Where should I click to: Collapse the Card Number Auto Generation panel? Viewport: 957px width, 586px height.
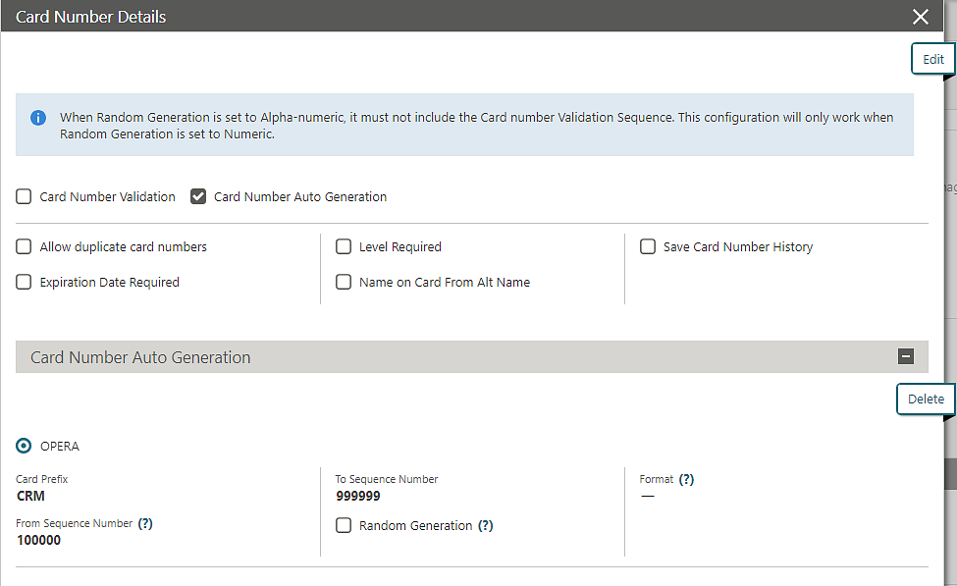coord(905,356)
